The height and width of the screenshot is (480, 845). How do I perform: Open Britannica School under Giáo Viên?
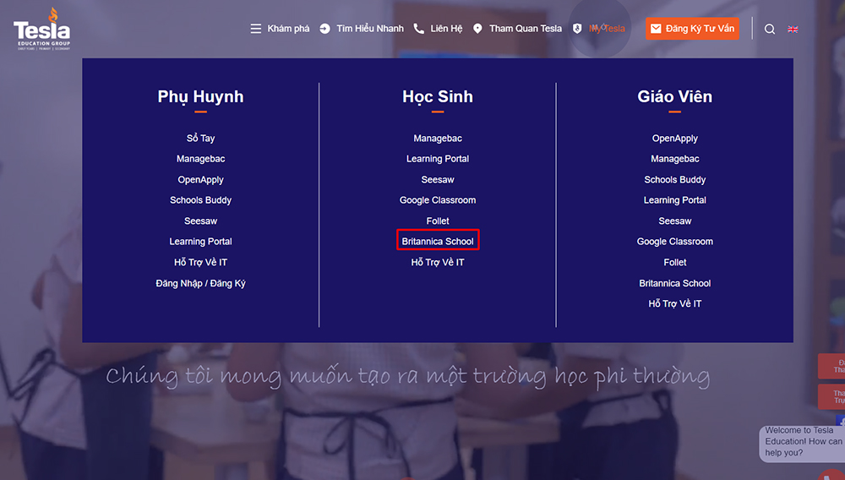tap(674, 283)
